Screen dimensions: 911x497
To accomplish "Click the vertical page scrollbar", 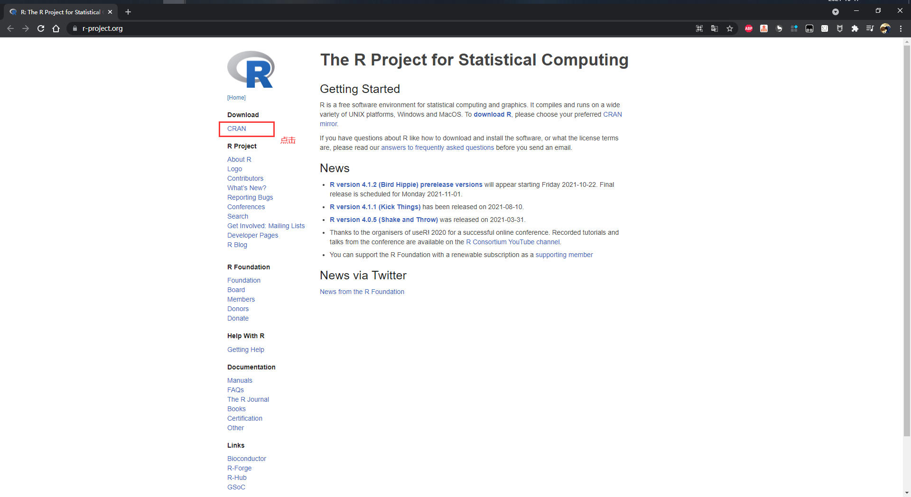I will click(907, 237).
